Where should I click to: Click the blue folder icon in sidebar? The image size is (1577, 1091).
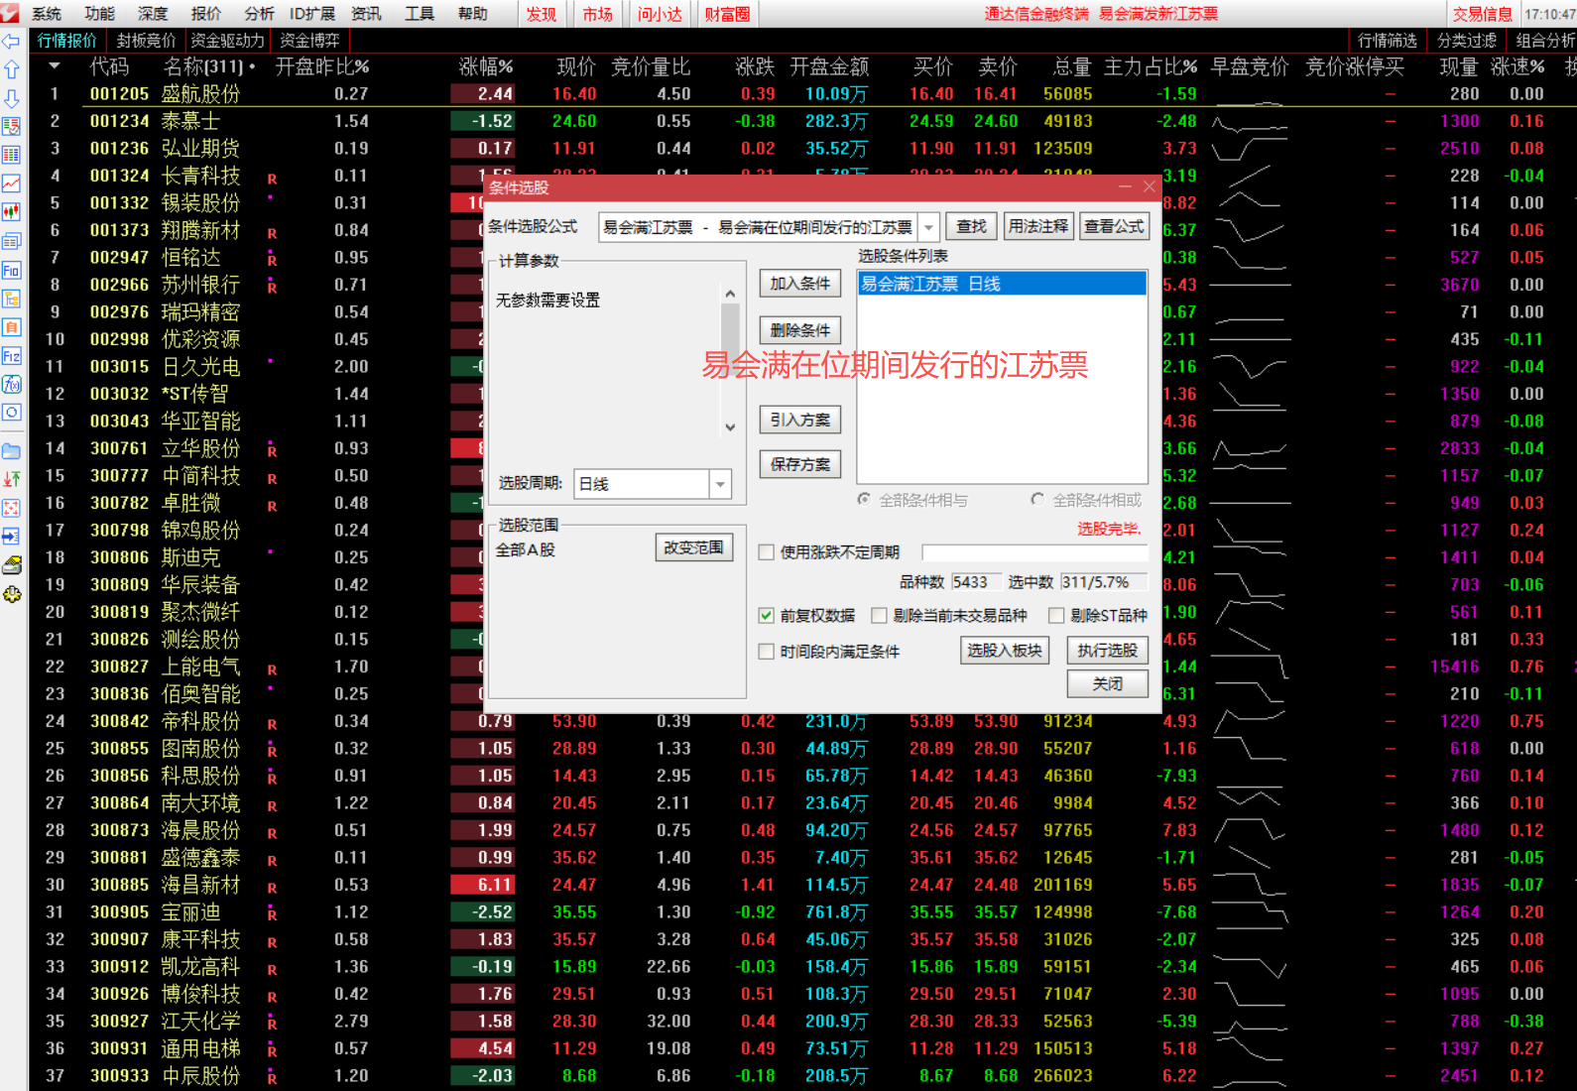[12, 450]
